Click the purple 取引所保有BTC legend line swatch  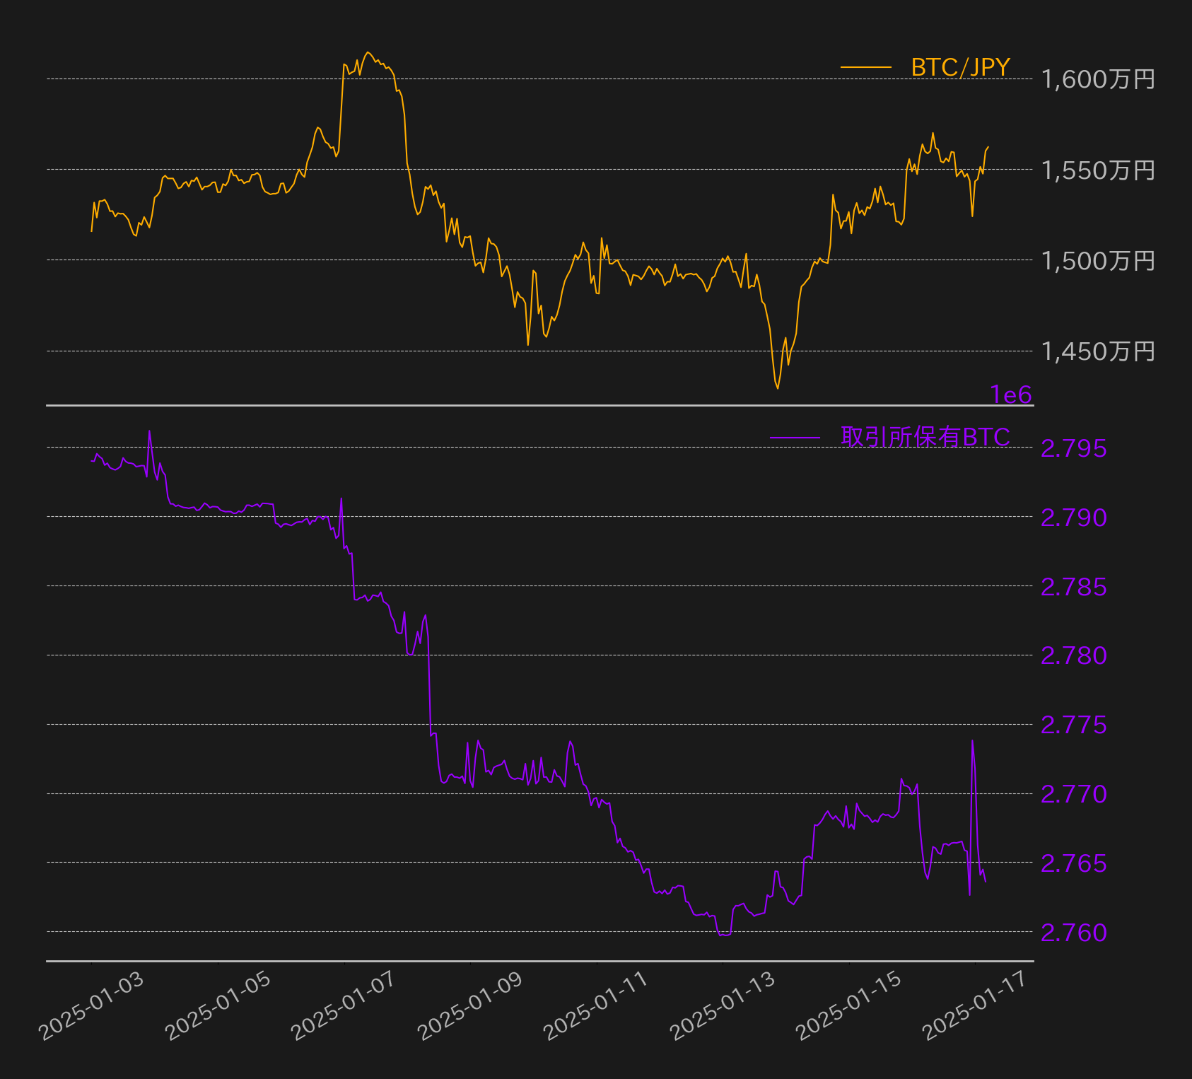pos(795,438)
